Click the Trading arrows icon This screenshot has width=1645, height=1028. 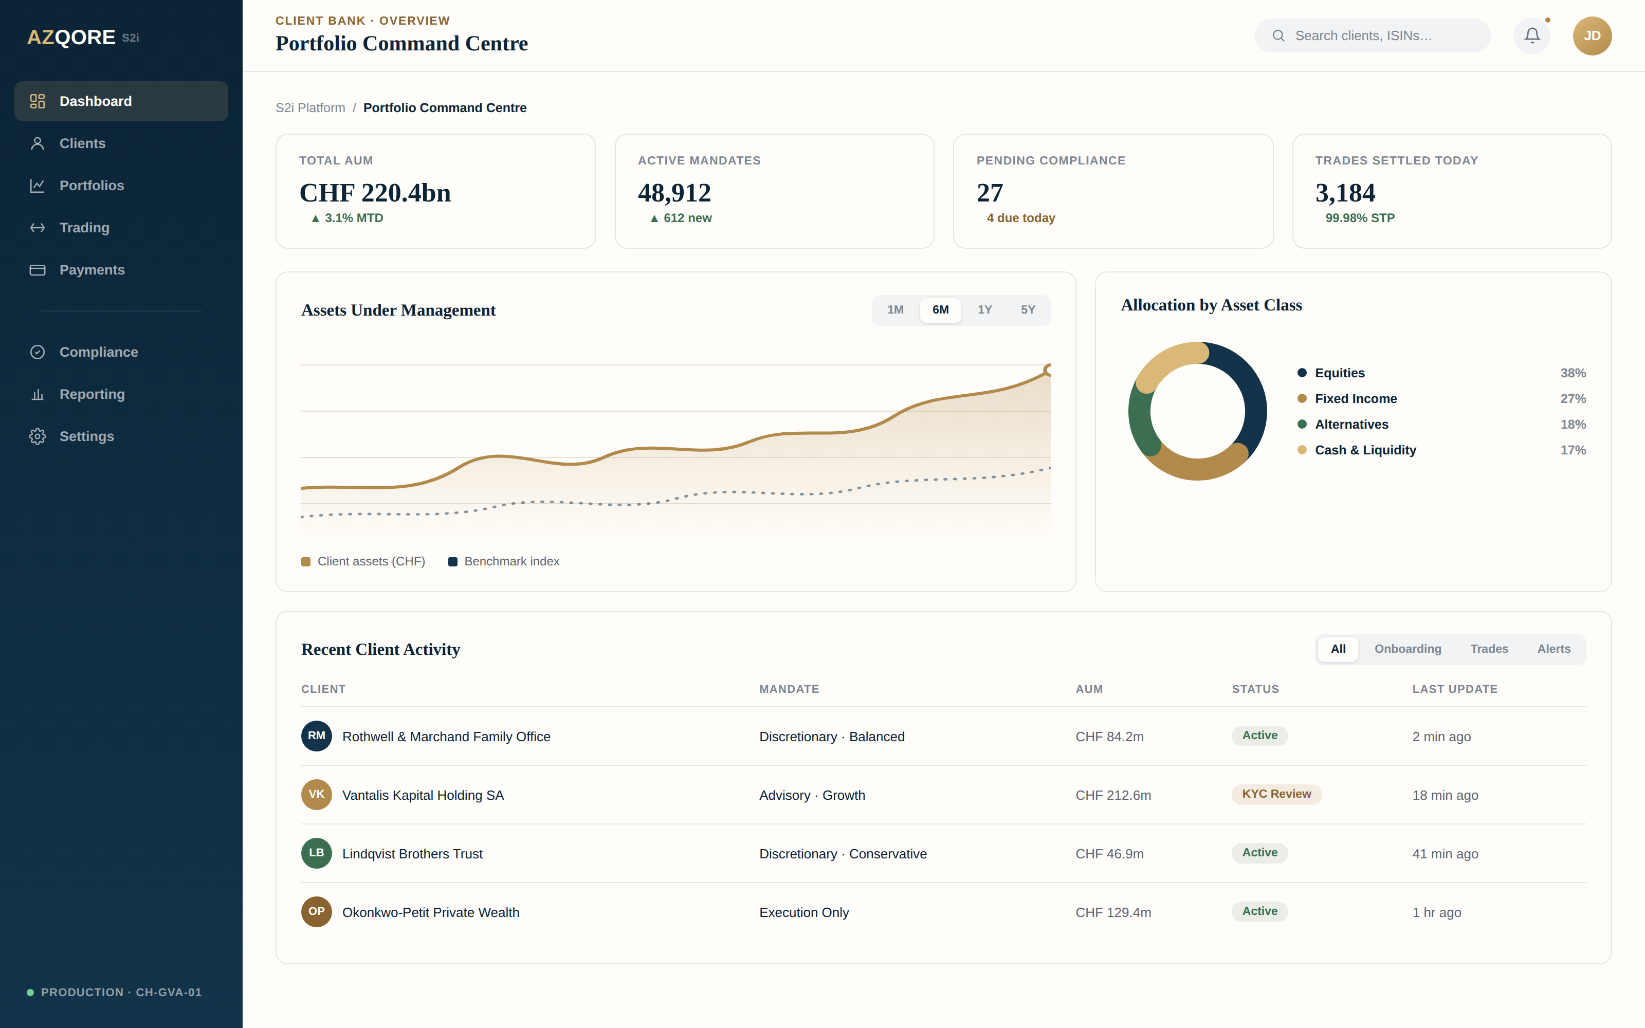point(38,228)
